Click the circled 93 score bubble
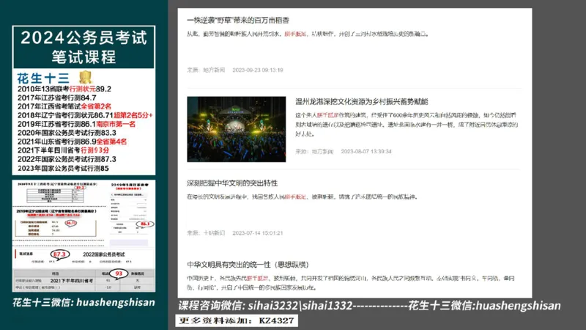Screen dimensions: 586x330 pyautogui.click(x=119, y=274)
